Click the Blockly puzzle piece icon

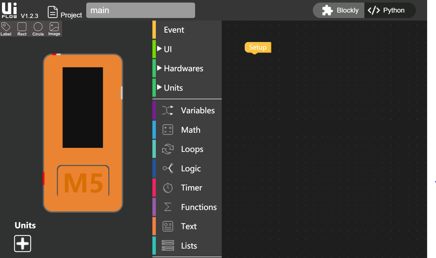(327, 10)
